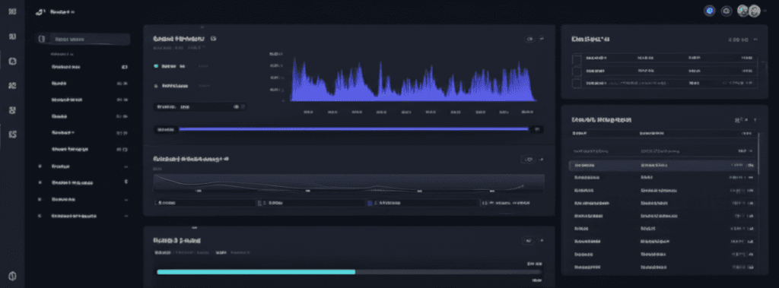The image size is (779, 288).
Task: Click the bottom-most icon in the left rail
Action: click(13, 276)
